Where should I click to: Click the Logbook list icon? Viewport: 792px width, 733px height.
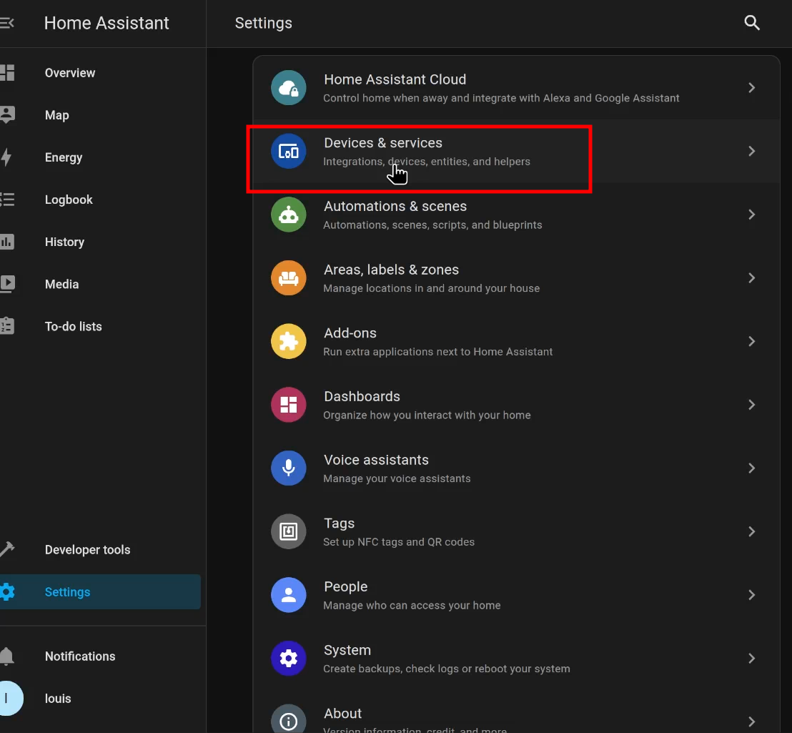click(x=7, y=200)
